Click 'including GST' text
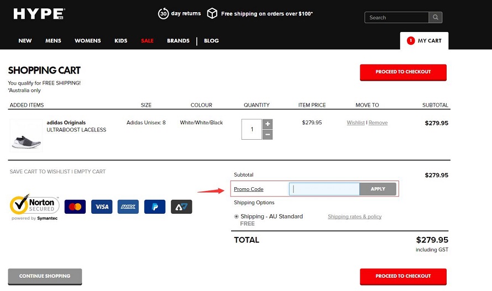 coord(432,250)
